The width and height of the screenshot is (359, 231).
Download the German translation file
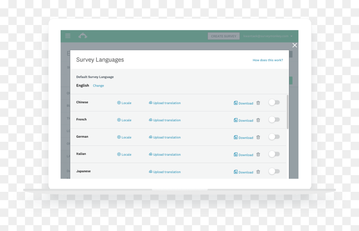click(x=243, y=138)
